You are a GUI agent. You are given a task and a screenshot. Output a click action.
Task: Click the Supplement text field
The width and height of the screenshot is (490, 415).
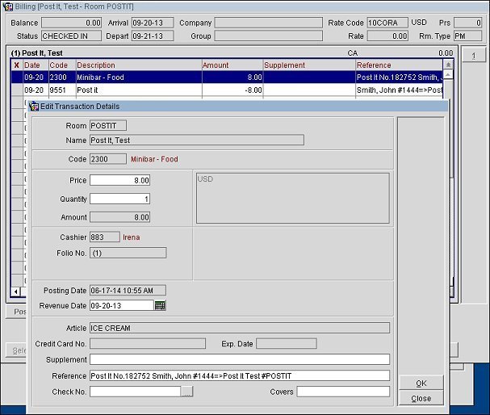click(239, 359)
